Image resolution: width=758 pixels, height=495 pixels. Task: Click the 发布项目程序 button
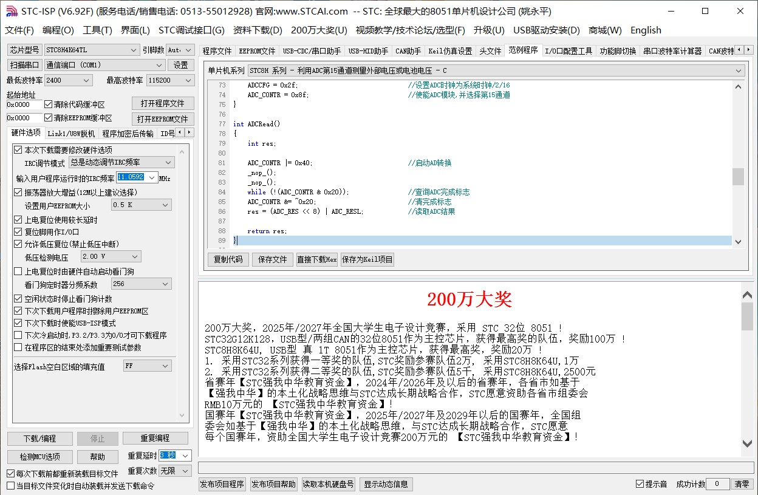(x=222, y=485)
